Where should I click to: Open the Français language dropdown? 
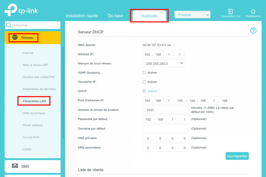(192, 15)
